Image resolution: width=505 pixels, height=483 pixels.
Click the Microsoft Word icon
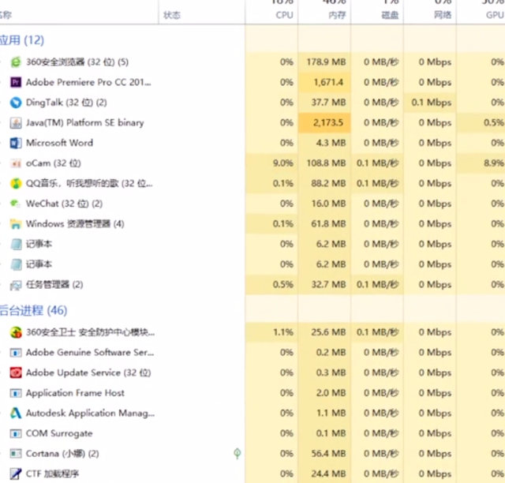[16, 143]
